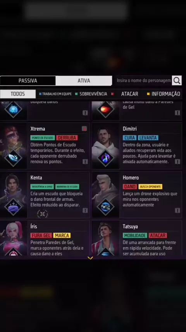The image size is (186, 332).
Task: Open info icon on Homero card
Action: tap(177, 210)
